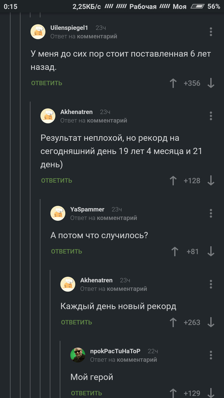Tap npokPacTuHaToP's profile avatar

click(78, 355)
